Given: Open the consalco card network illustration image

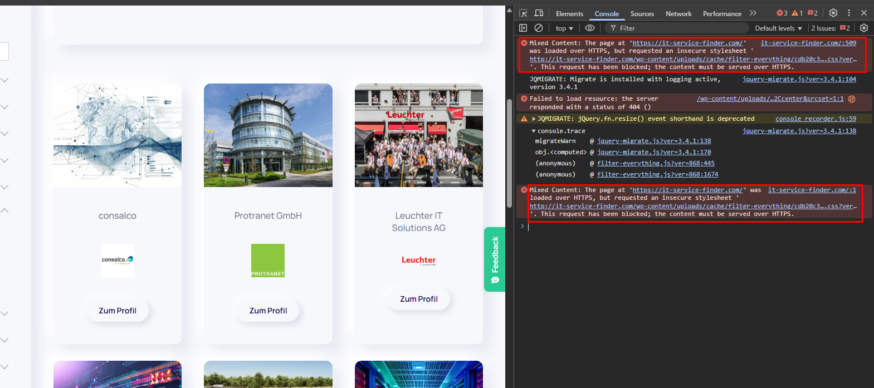Looking at the screenshot, I should click(118, 135).
